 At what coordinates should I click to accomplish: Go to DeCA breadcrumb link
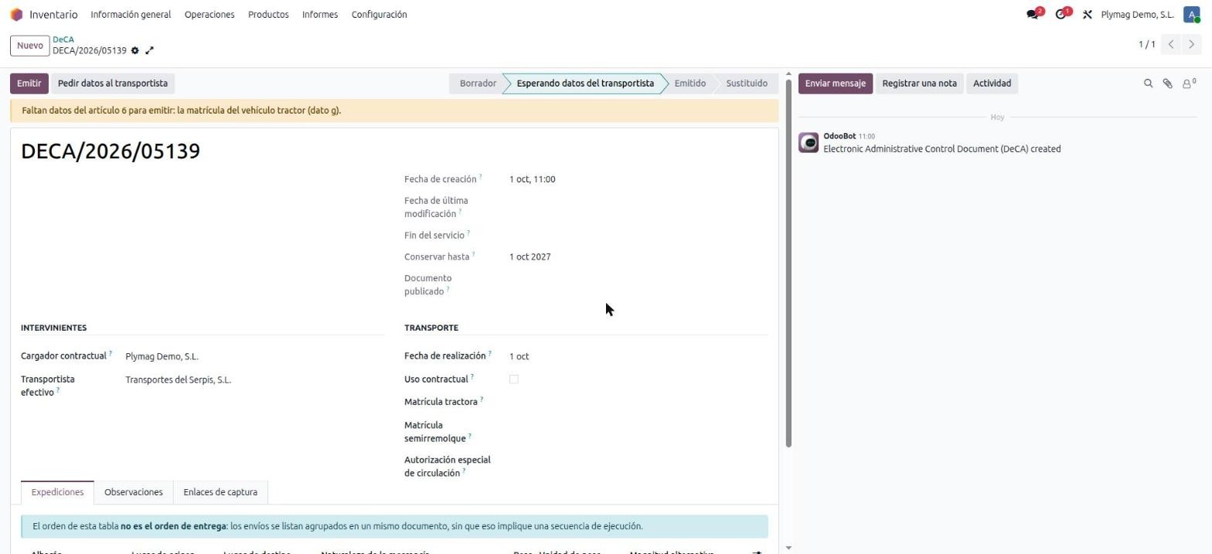click(x=63, y=39)
